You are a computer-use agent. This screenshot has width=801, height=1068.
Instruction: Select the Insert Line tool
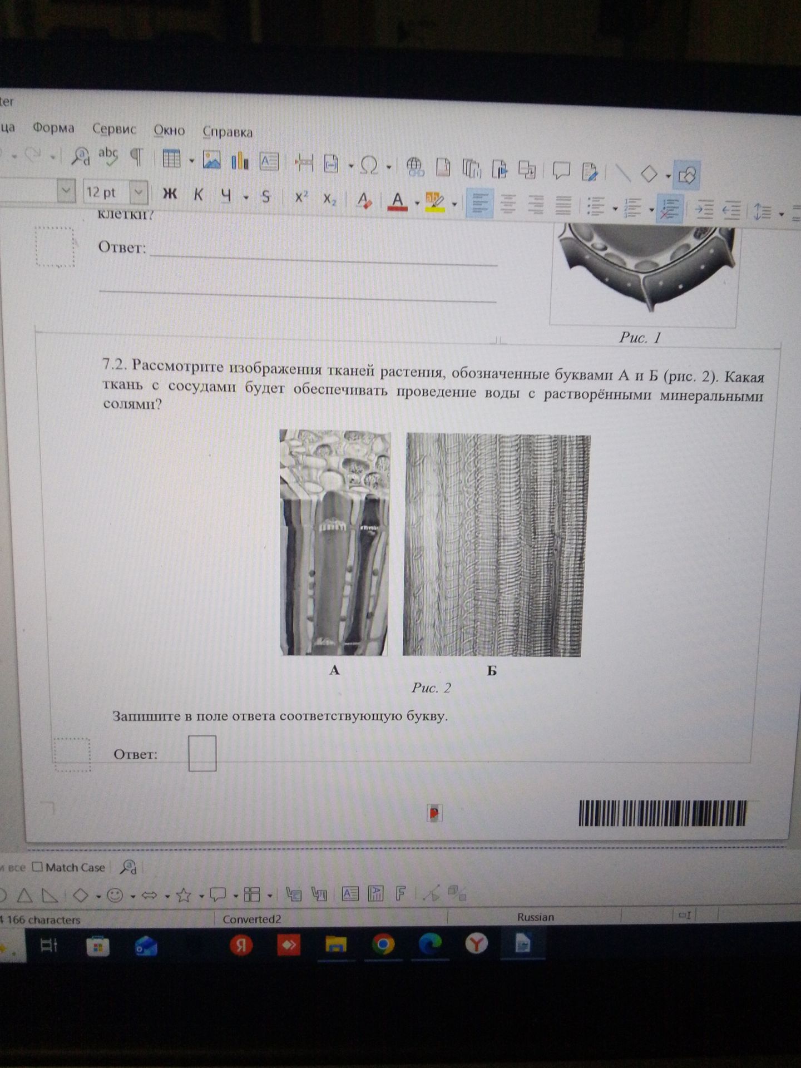coord(623,173)
